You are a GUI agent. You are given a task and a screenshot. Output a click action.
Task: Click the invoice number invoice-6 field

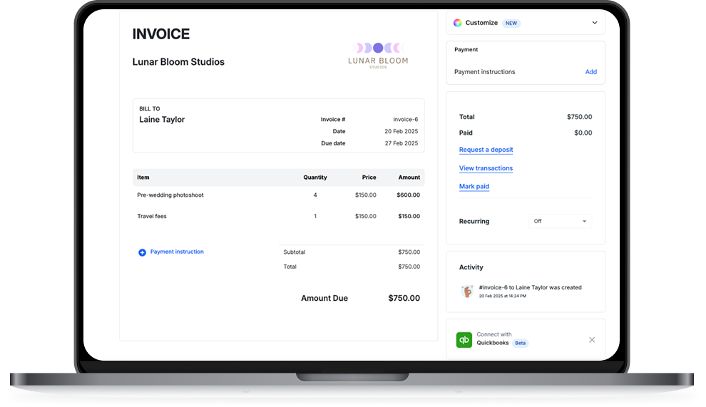(405, 120)
